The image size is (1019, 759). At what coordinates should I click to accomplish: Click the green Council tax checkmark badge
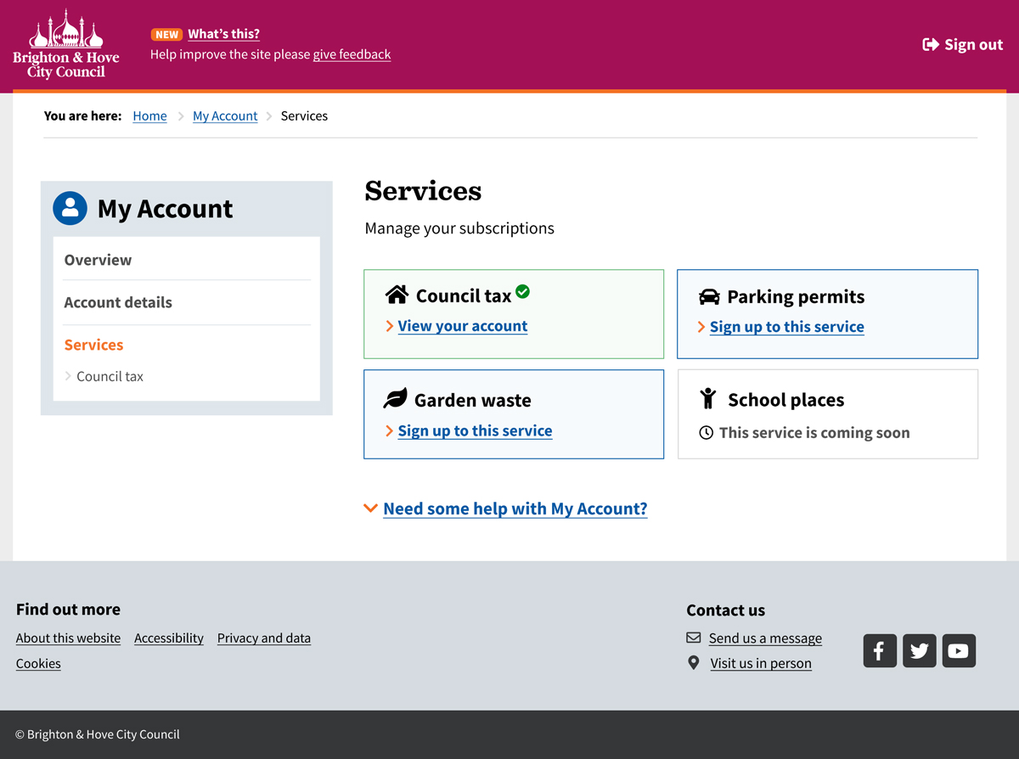(523, 291)
